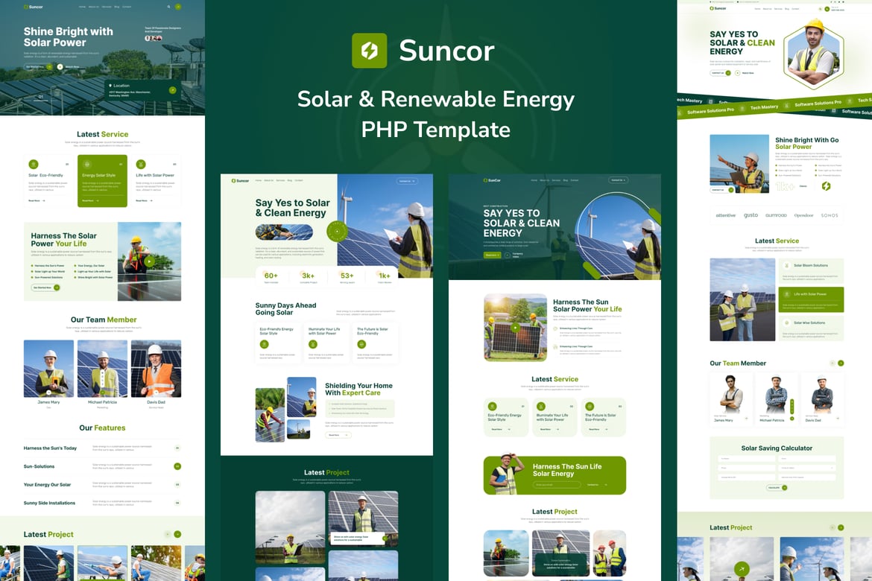This screenshot has width=872, height=581.
Task: Click green arrow circle on right page project image
Action: (742, 569)
